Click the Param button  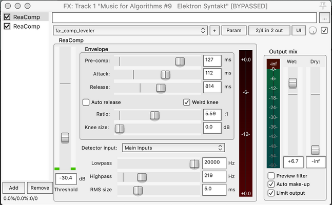pyautogui.click(x=234, y=30)
